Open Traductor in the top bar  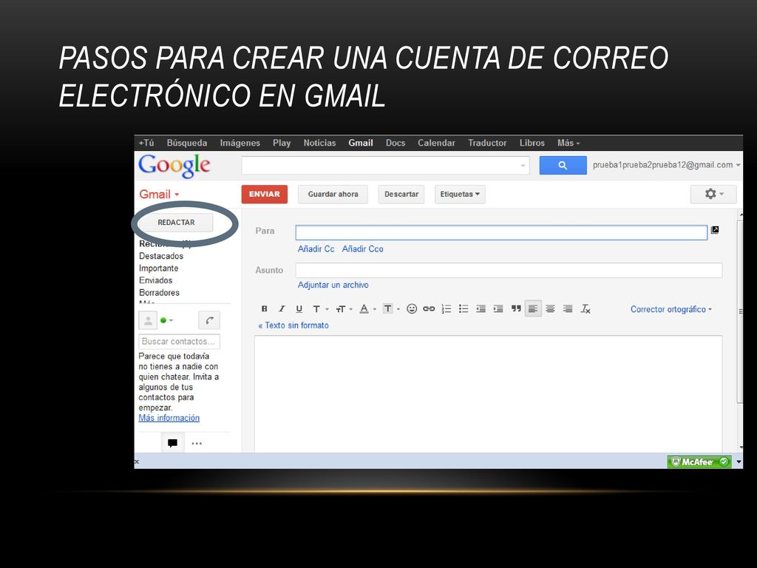click(x=487, y=143)
